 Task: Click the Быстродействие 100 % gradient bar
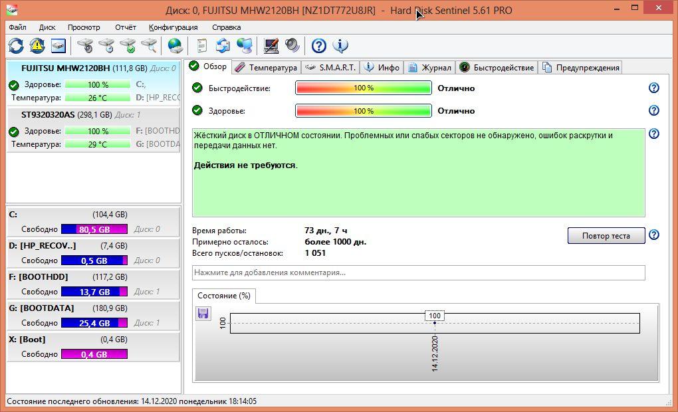363,88
